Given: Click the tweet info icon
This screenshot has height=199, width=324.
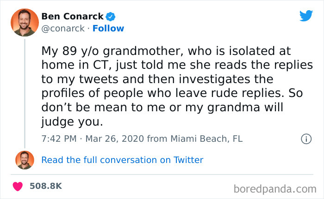Looking at the screenshot, I should 305,139.
